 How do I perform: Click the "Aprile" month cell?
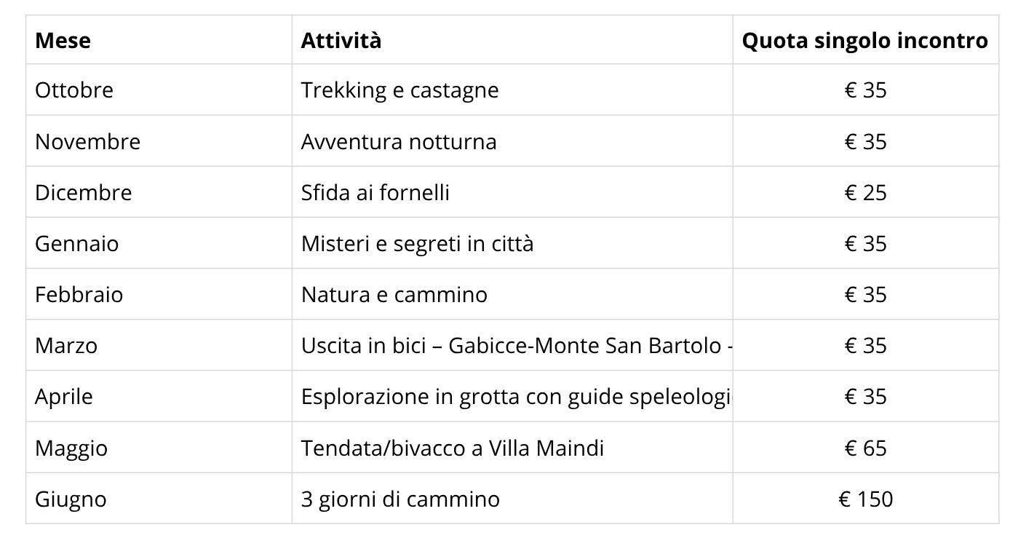pos(64,396)
